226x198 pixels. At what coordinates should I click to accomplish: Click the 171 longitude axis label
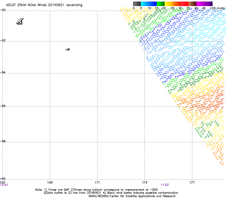97,182
